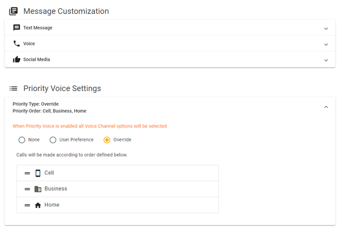The image size is (343, 232).
Task: Click the drag handle beside Business
Action: (x=27, y=189)
